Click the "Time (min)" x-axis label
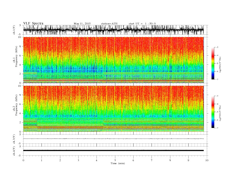Viewport: 233px width, 180px height. tap(118, 163)
